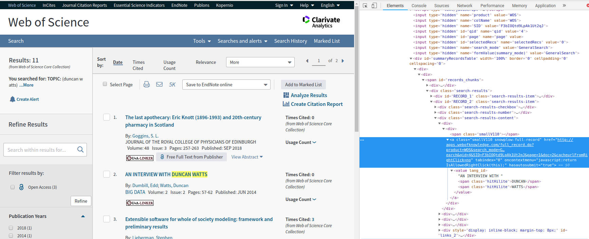Open Journal Citation Reports link
This screenshot has width=589, height=239.
(x=85, y=5)
